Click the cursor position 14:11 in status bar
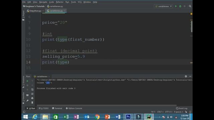Image resolution: width=214 pixels, height=120 pixels. (x=153, y=112)
